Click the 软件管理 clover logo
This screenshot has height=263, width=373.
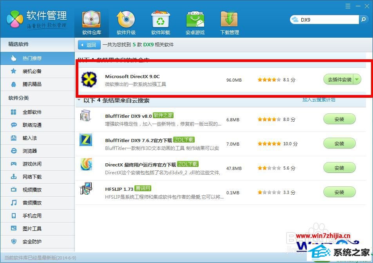pyautogui.click(x=15, y=19)
